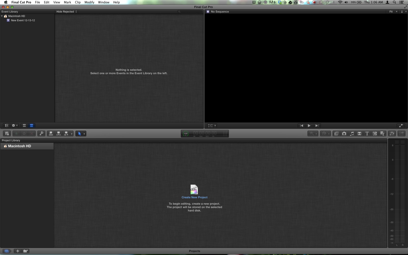Play the viewer full screen
Image resolution: width=408 pixels, height=255 pixels.
[401, 125]
